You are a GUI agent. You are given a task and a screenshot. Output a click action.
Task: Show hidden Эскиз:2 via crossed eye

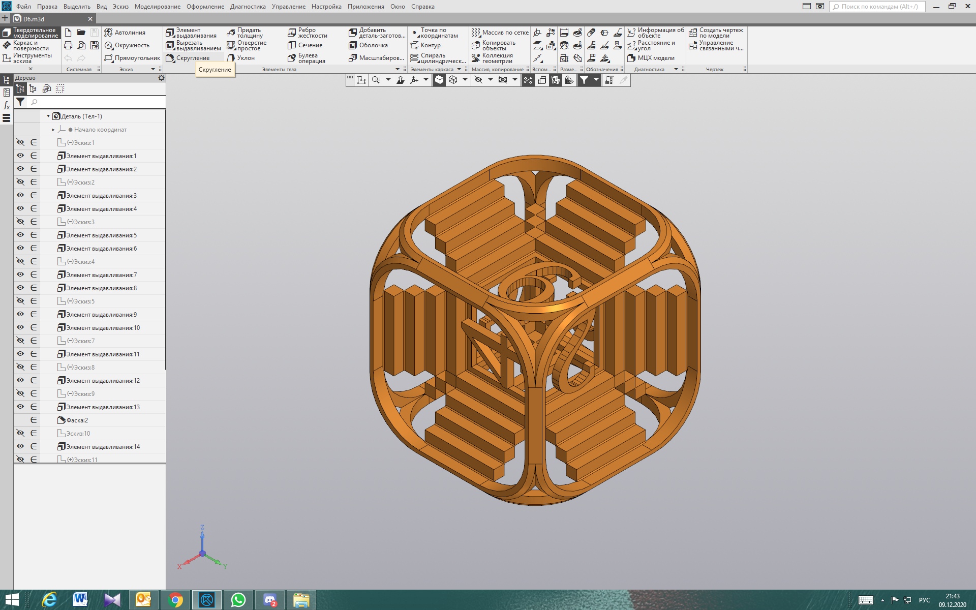20,182
